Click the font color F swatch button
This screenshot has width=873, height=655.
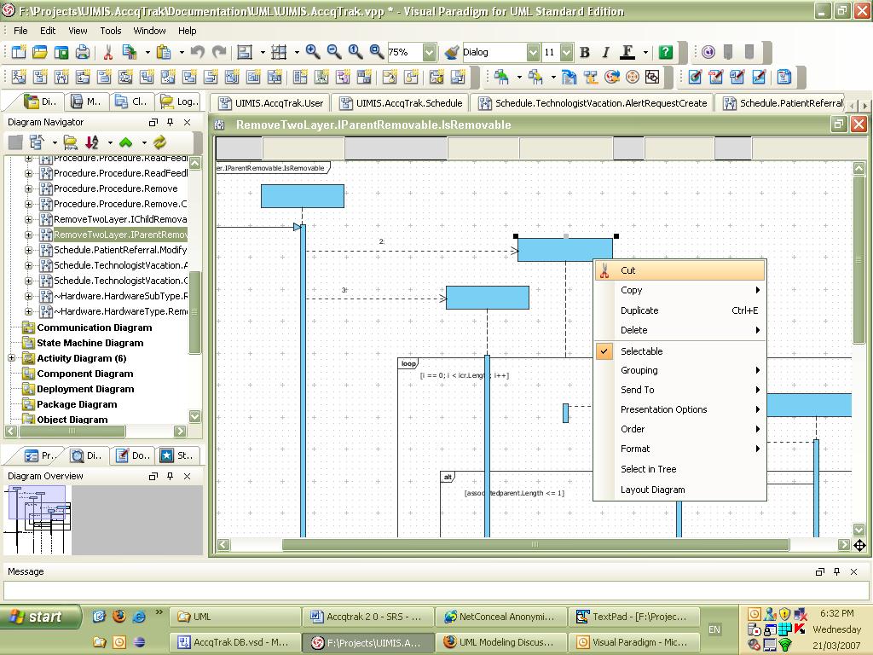click(627, 52)
